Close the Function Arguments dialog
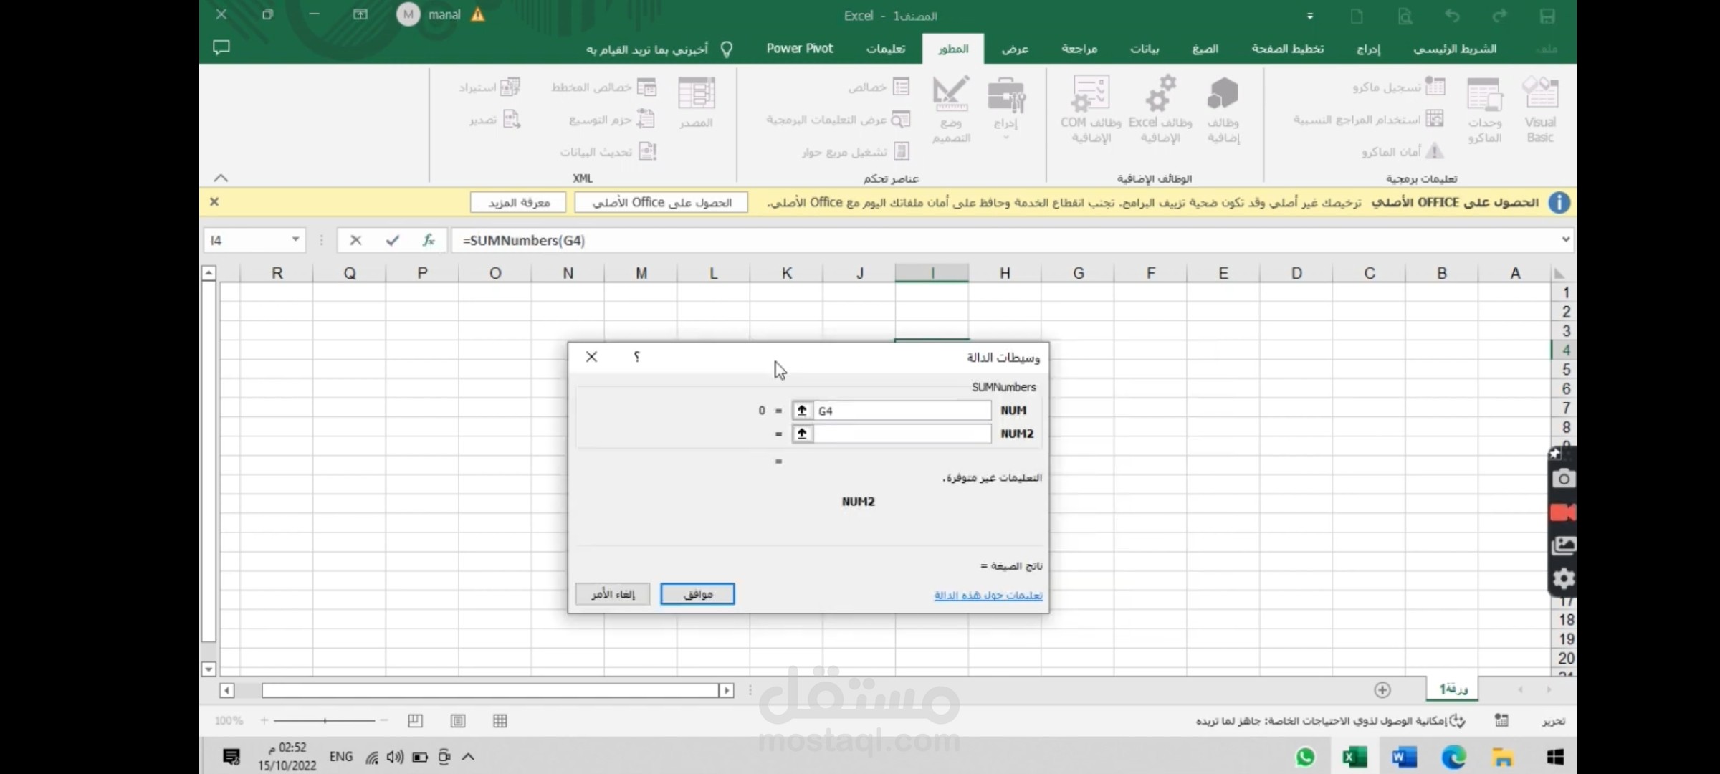 point(591,357)
